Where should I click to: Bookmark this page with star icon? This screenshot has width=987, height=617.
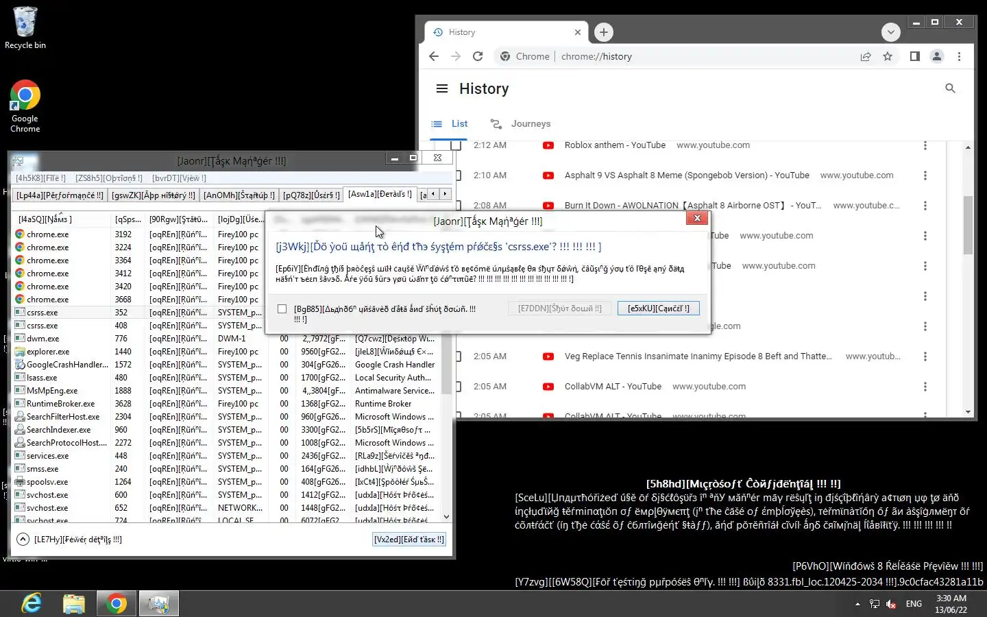(888, 56)
